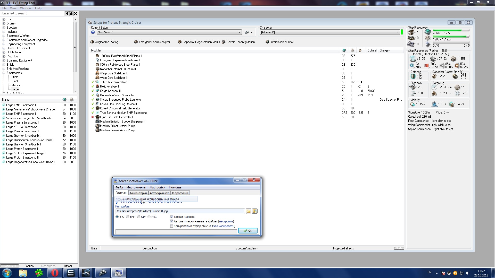Click the X icon to clear the search
The width and height of the screenshot is (495, 278).
pos(76,14)
